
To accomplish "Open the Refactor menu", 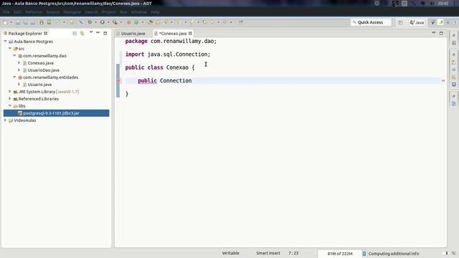I will point(34,12).
